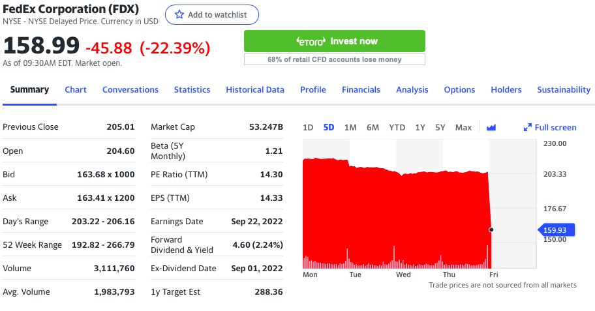Click the PE Ratio (TTM) value 14.30
The image size is (595, 311).
point(271,175)
